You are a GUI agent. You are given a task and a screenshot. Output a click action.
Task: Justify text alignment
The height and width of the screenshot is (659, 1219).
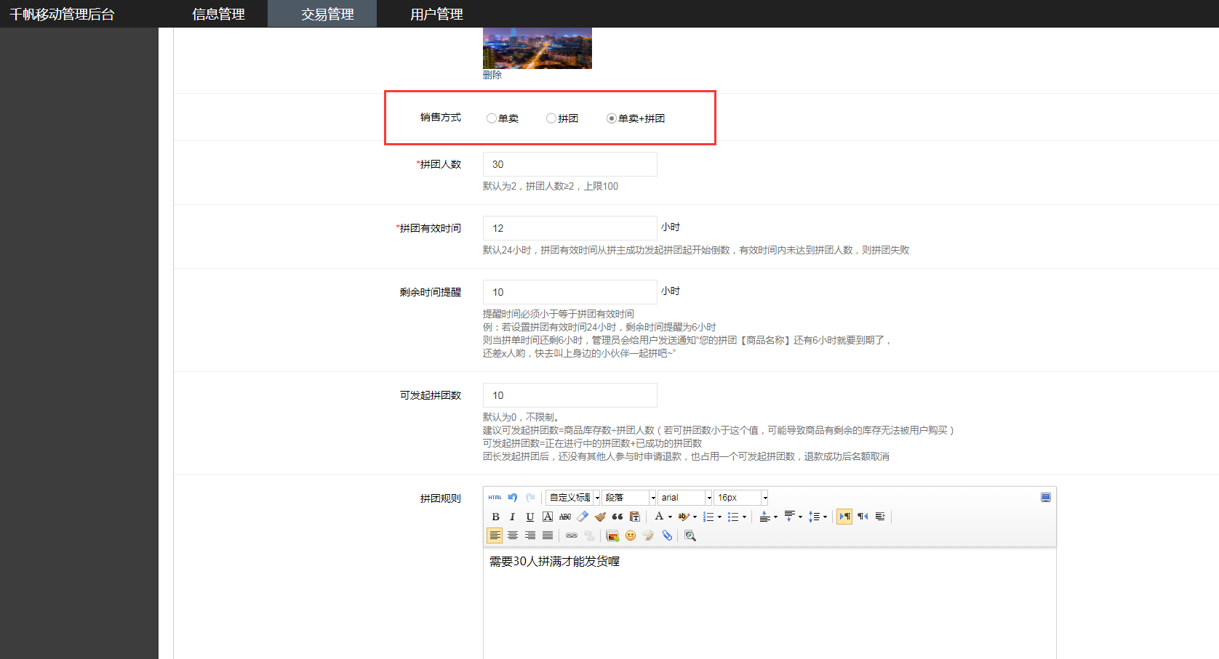point(548,535)
